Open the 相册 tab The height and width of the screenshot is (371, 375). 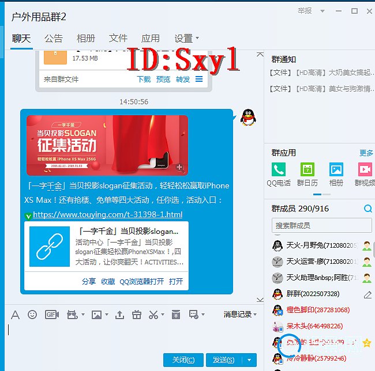tap(86, 38)
